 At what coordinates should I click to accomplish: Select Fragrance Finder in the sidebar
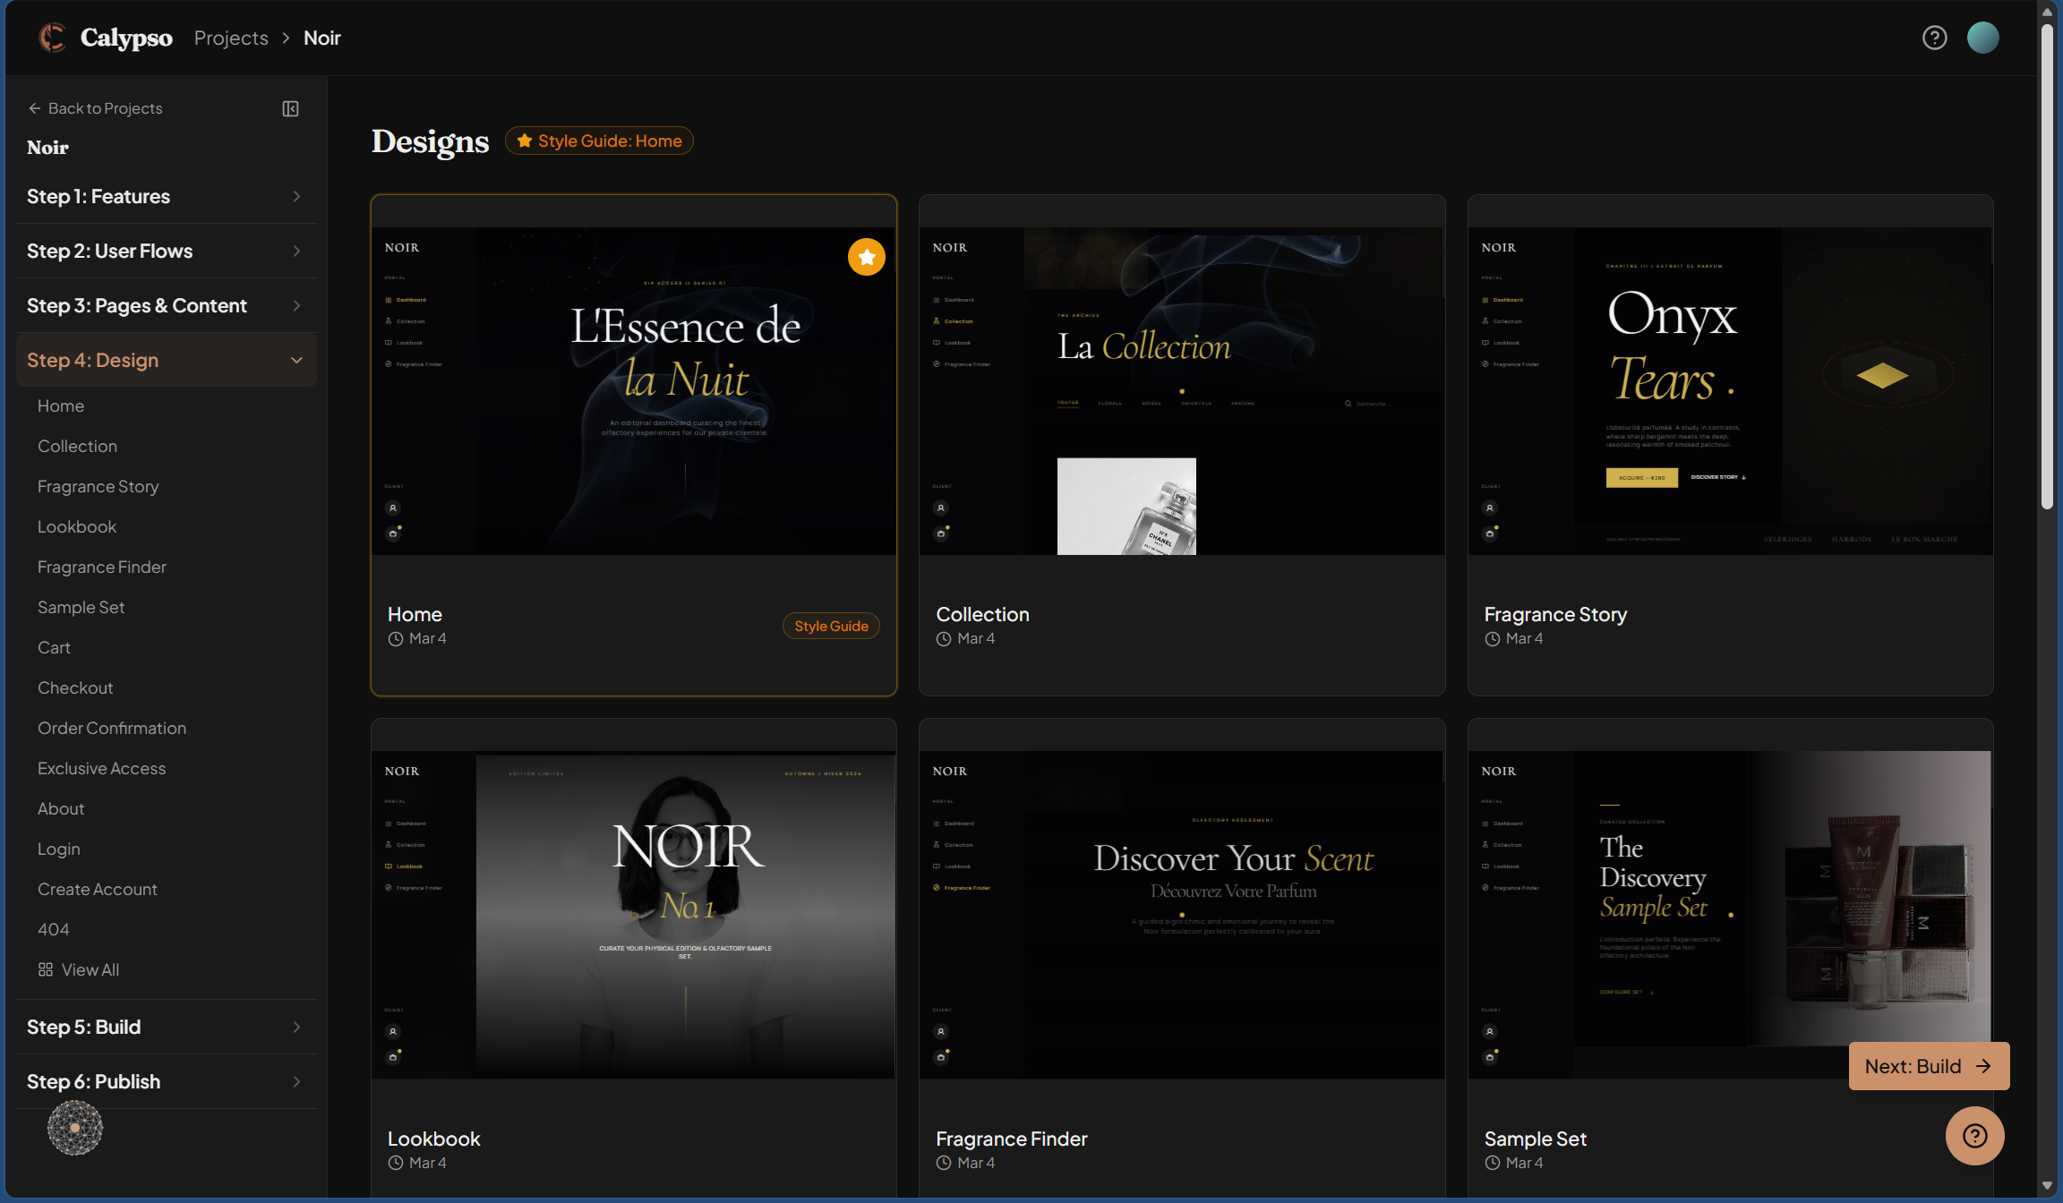(x=102, y=567)
